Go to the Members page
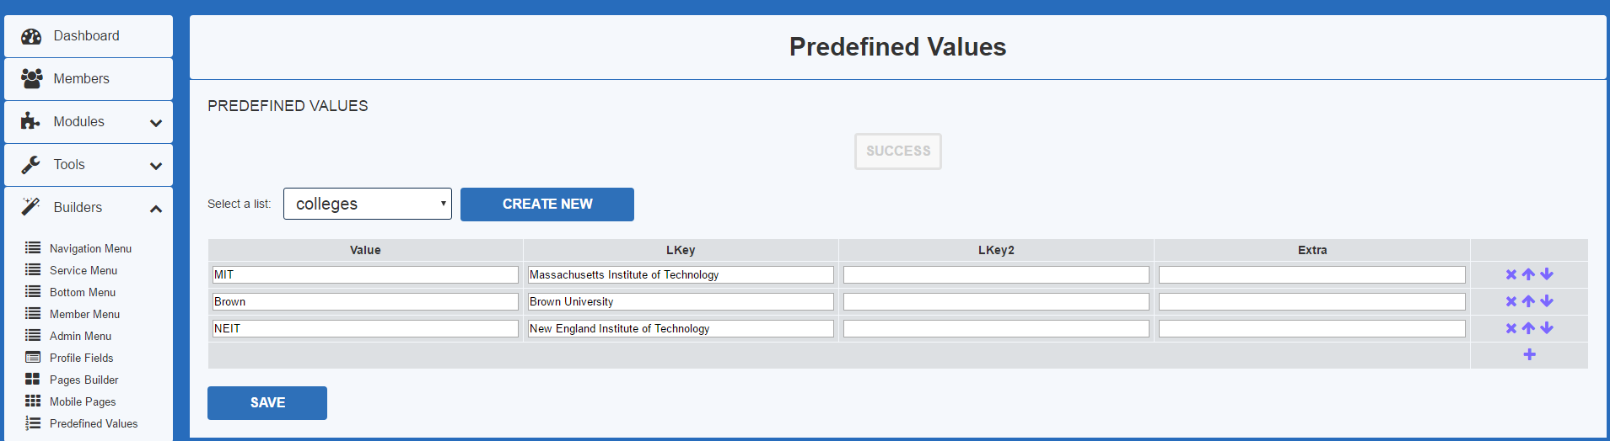1610x441 pixels. tap(82, 79)
